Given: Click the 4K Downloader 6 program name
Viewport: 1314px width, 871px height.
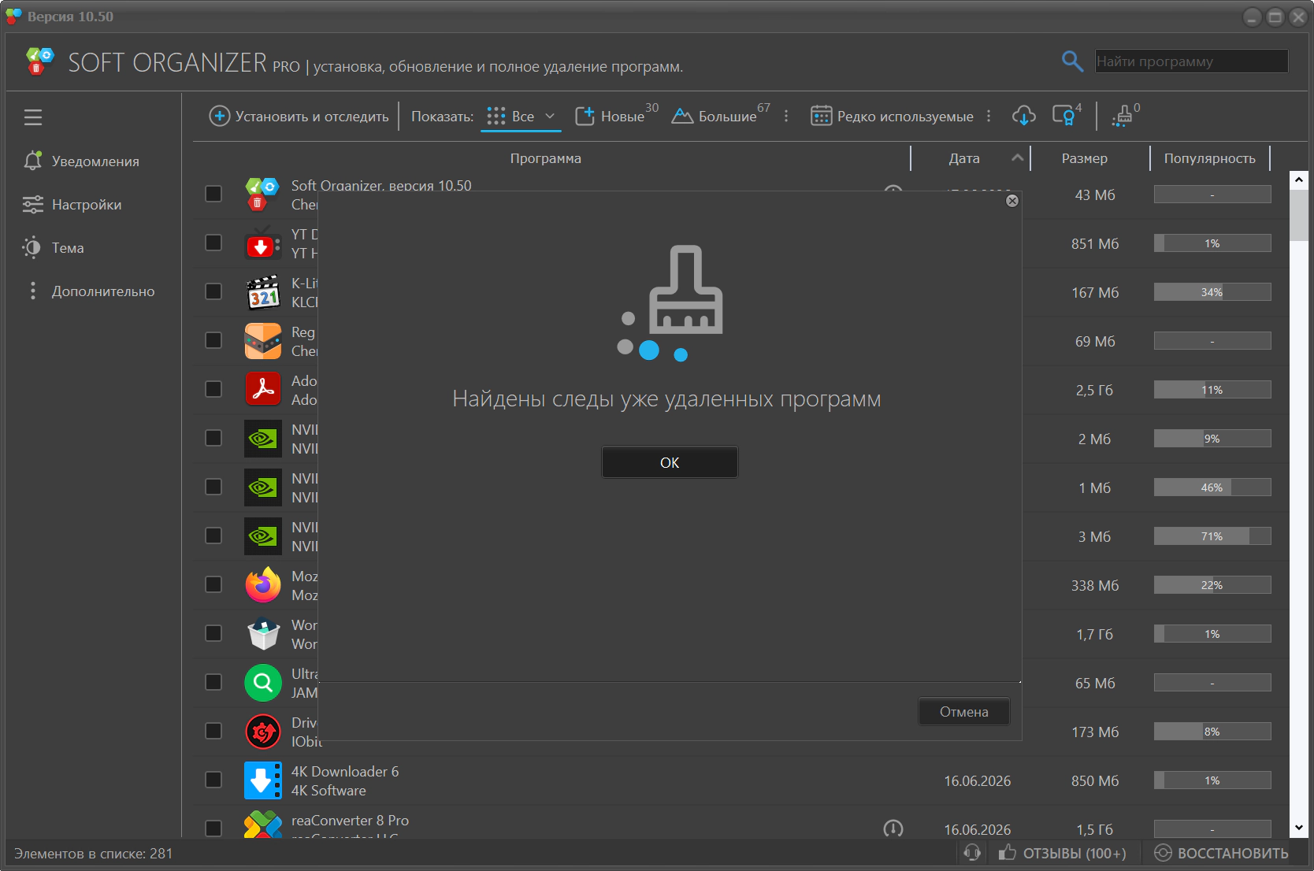Looking at the screenshot, I should click(x=345, y=772).
